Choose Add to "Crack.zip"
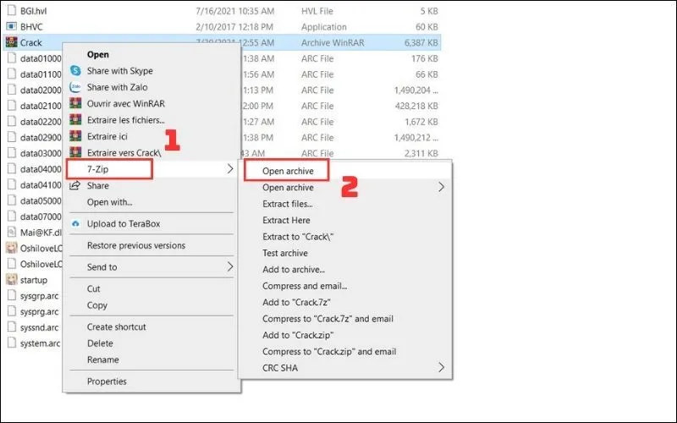 click(298, 335)
